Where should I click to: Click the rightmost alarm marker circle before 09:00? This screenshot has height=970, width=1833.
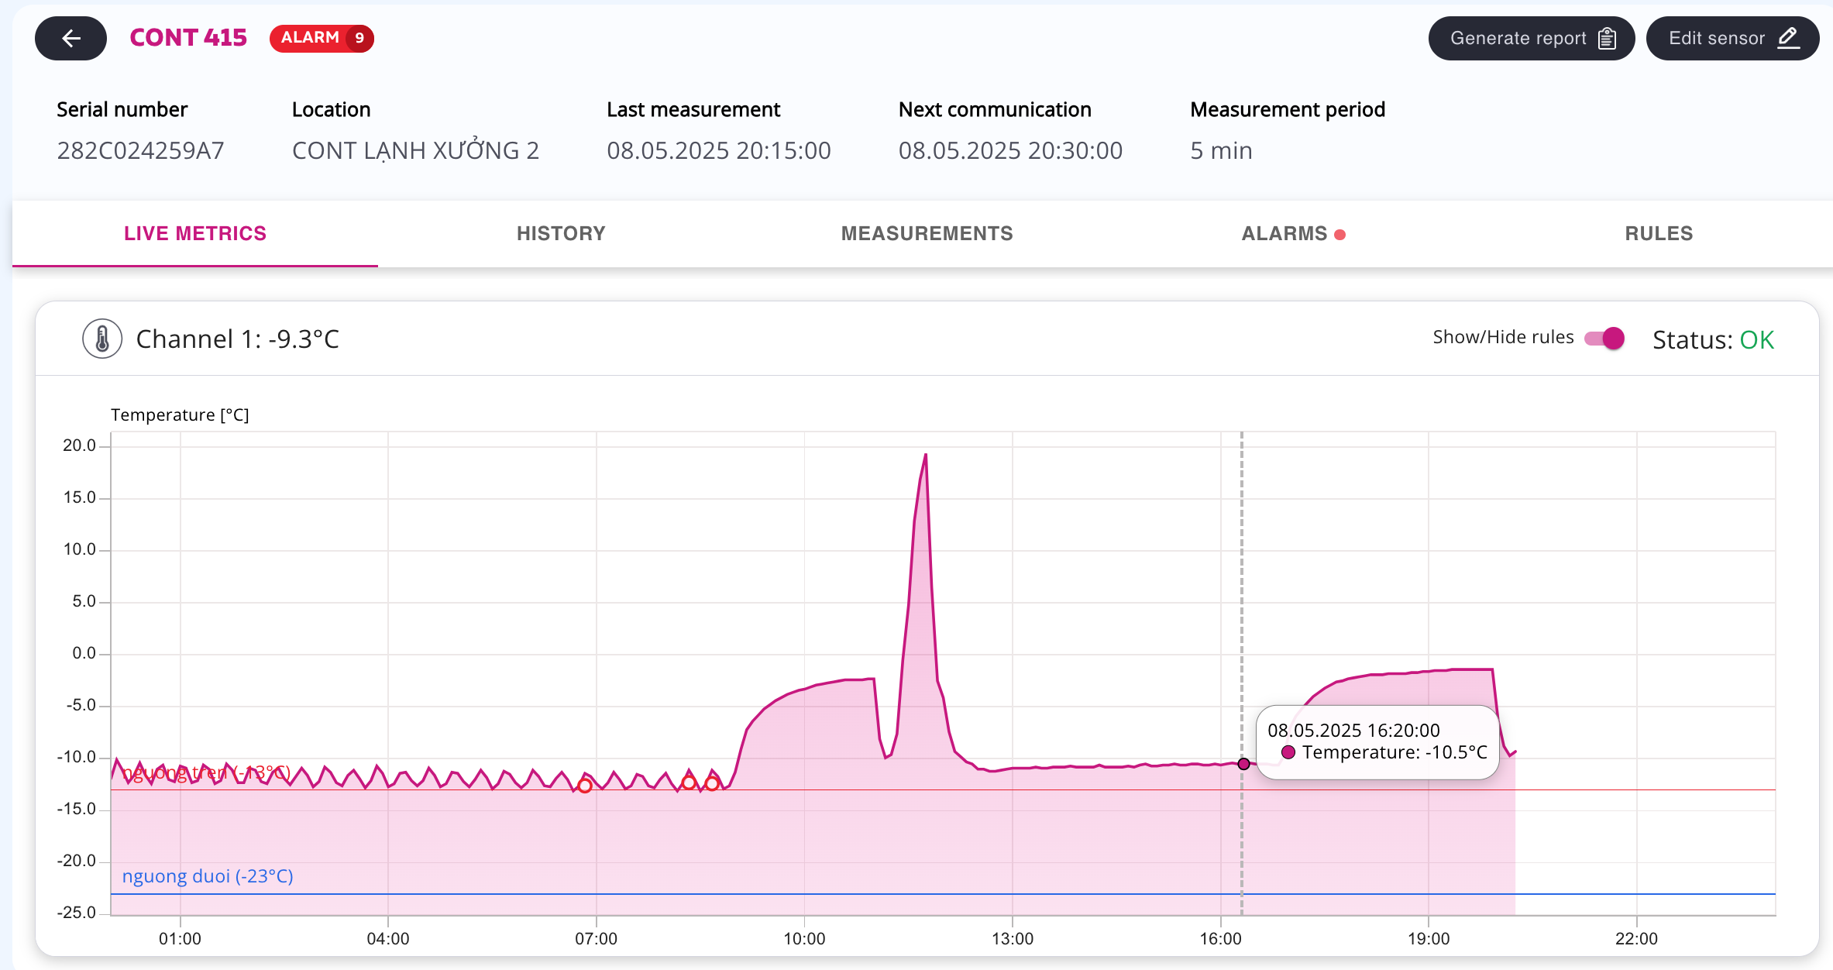coord(712,784)
